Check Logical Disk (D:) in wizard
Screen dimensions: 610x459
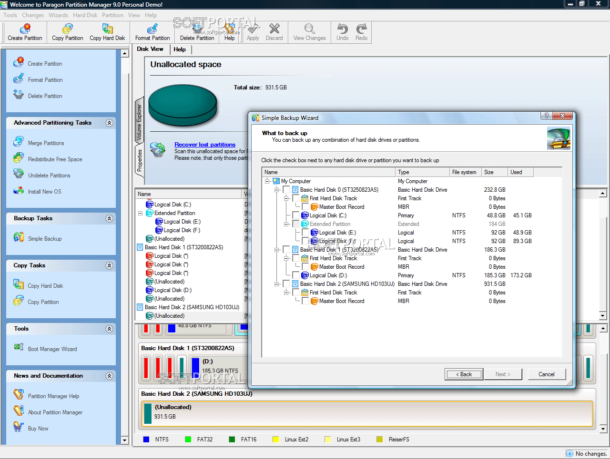pyautogui.click(x=296, y=275)
